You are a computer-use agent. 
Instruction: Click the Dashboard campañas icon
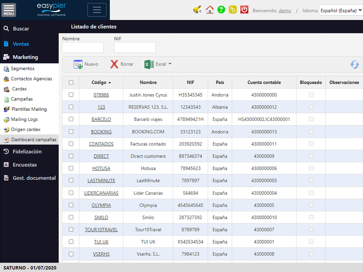pos(7,140)
